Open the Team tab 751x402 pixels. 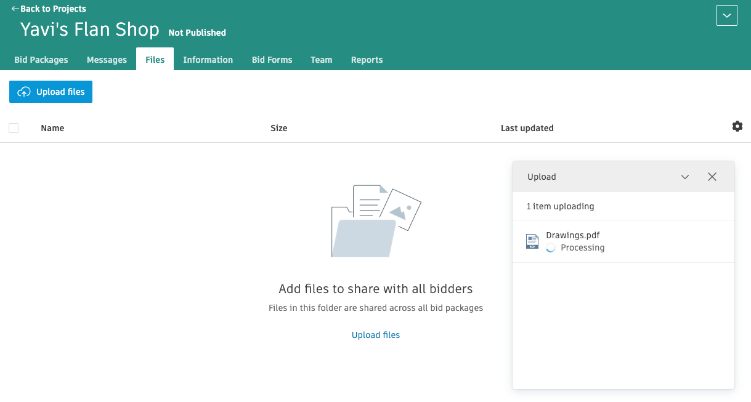[321, 60]
